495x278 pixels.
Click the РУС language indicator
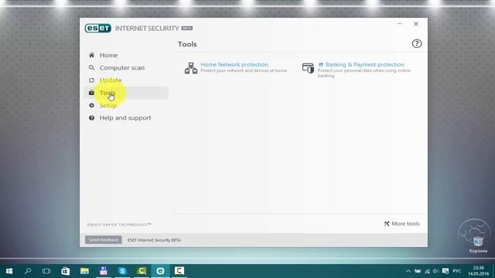point(457,271)
